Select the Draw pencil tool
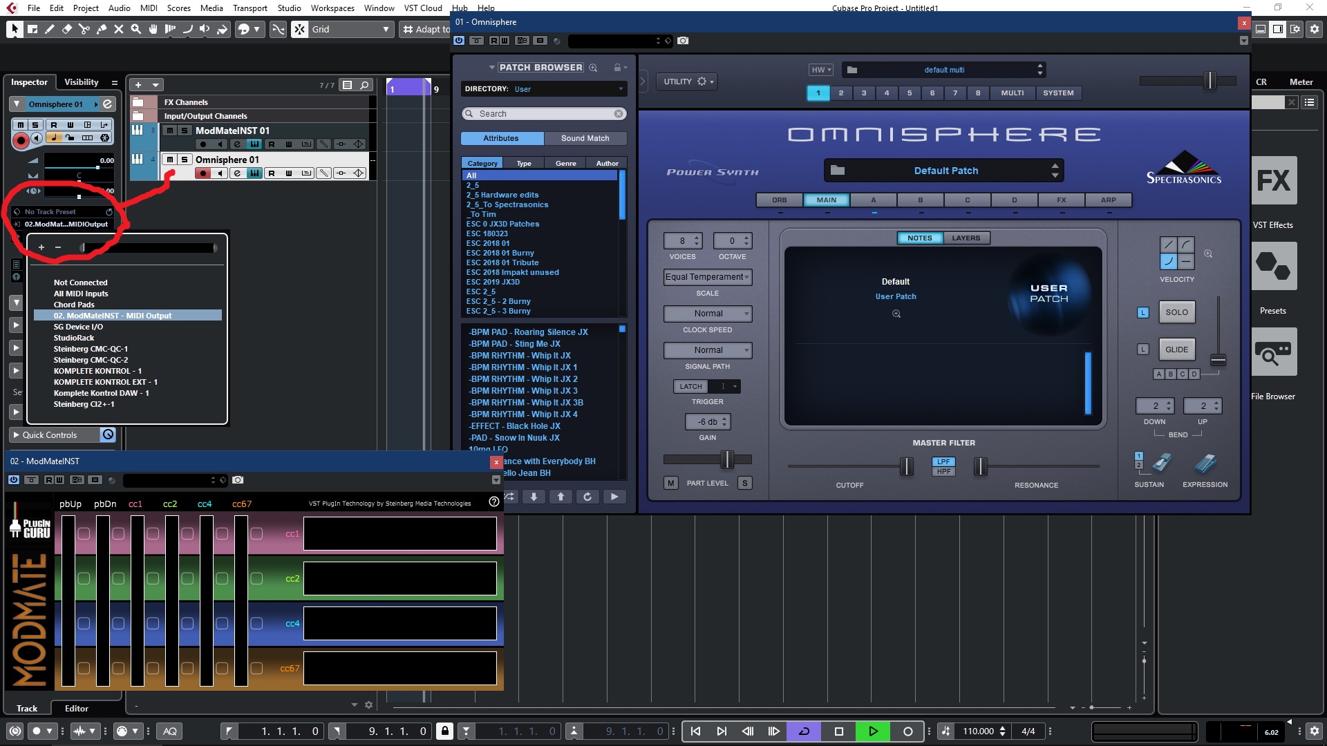 click(50, 29)
